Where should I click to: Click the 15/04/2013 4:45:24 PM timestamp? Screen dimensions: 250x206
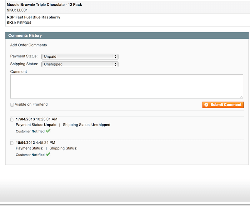[x=36, y=142]
